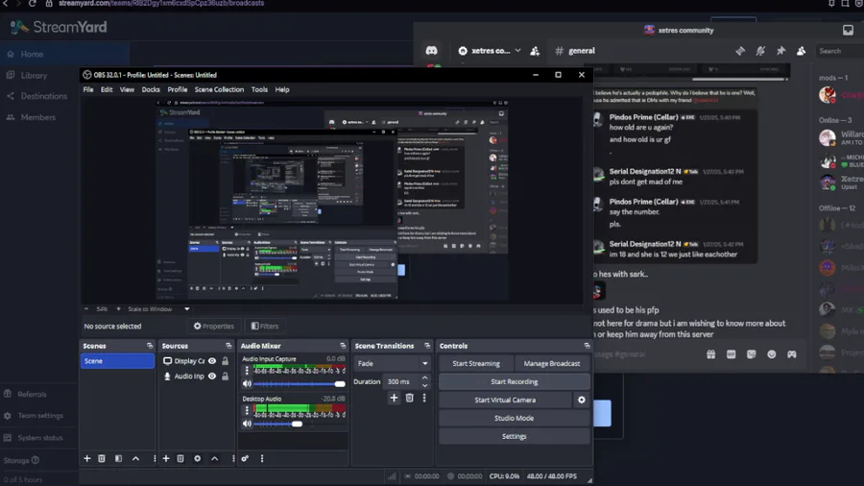Screen dimensions: 864x486
Task: Hide the Audio Input source
Action: click(212, 377)
